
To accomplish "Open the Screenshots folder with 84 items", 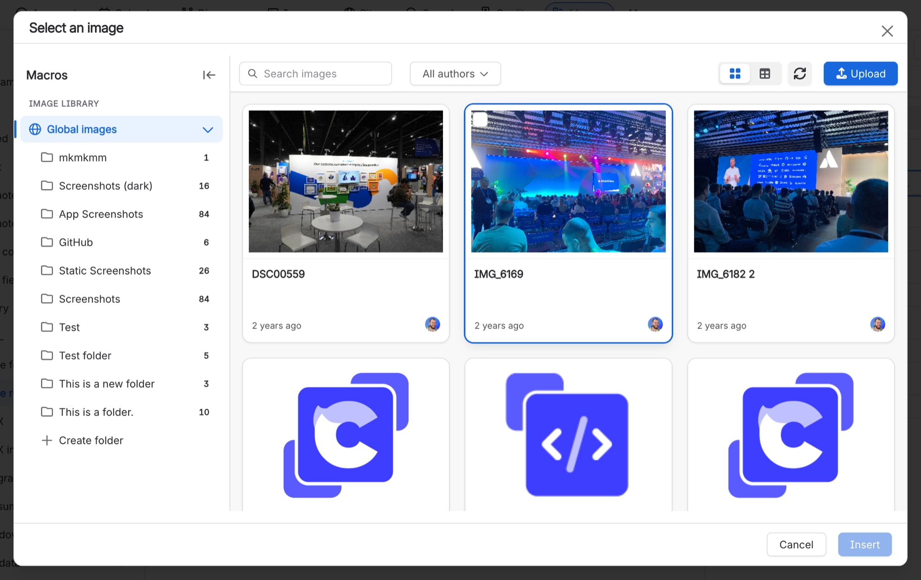I will pyautogui.click(x=122, y=299).
